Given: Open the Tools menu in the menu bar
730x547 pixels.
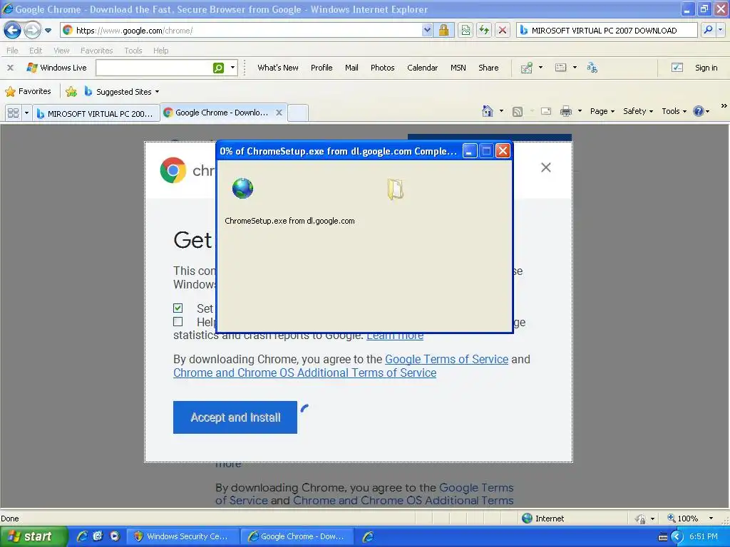Looking at the screenshot, I should [133, 51].
